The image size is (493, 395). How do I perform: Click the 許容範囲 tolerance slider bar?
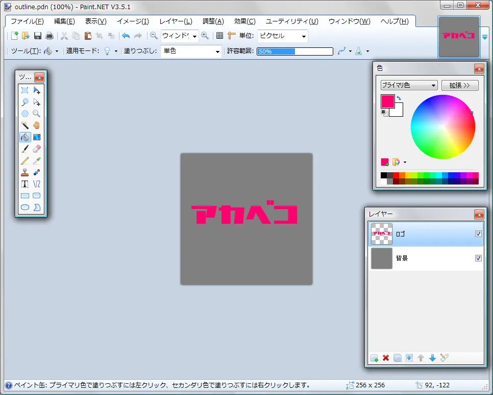[x=294, y=51]
